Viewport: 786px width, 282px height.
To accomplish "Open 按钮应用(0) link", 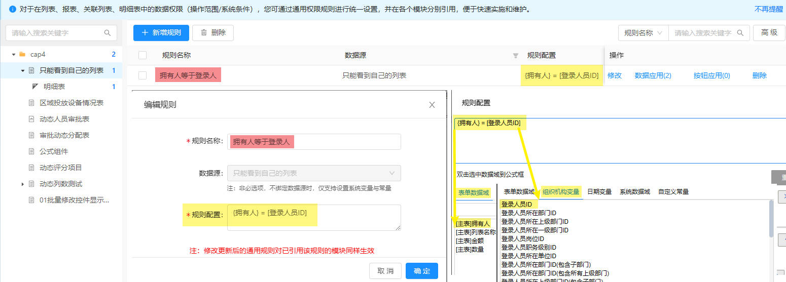I will coord(712,75).
